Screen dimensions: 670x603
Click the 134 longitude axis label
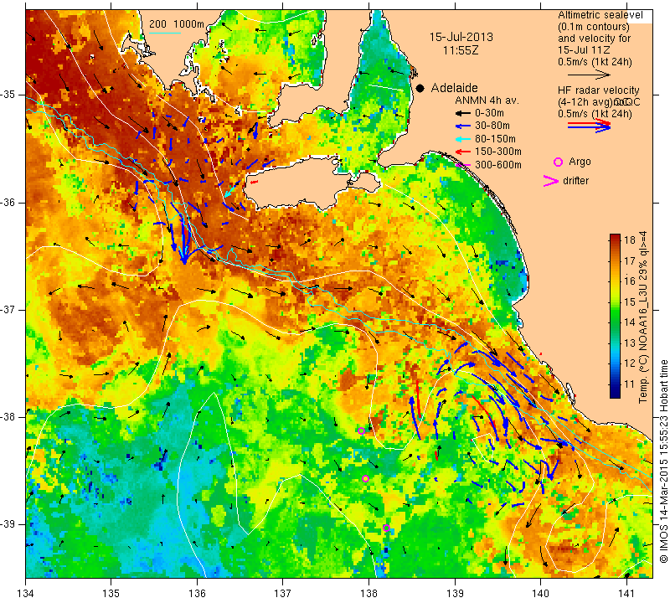pyautogui.click(x=26, y=594)
